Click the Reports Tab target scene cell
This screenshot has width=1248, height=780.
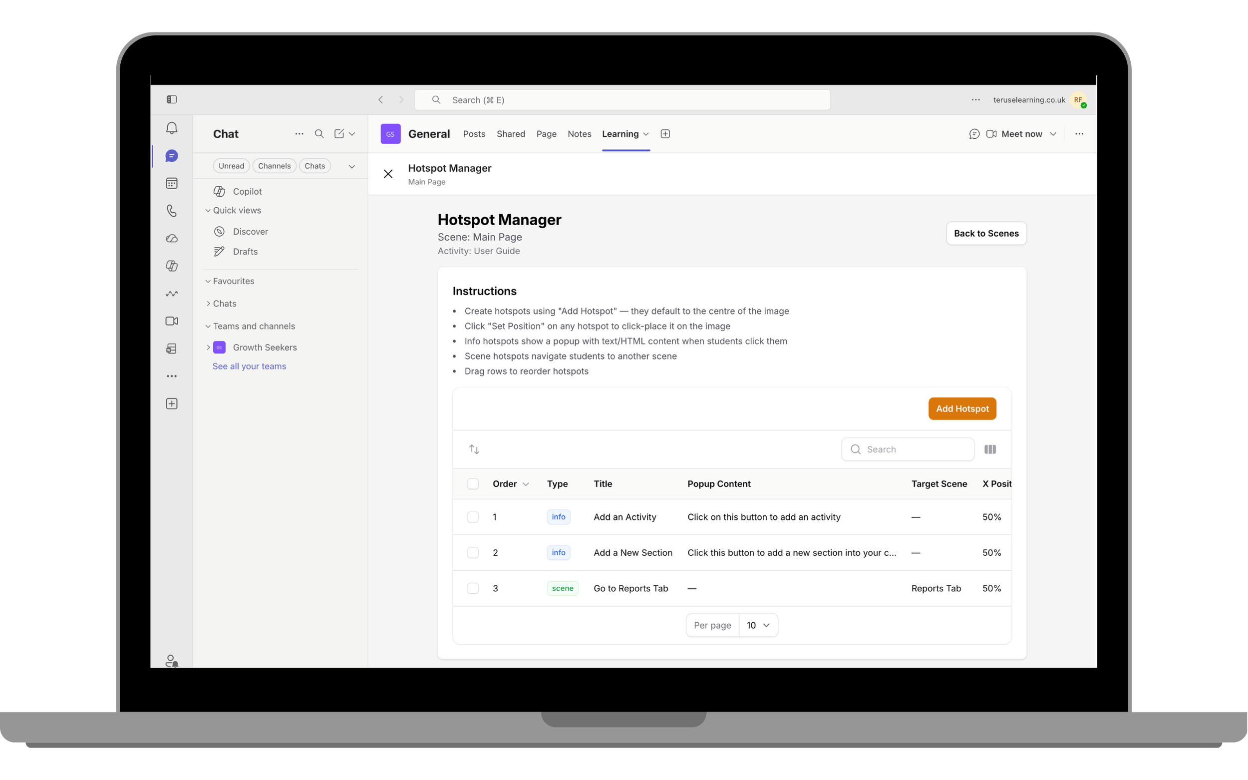point(936,588)
